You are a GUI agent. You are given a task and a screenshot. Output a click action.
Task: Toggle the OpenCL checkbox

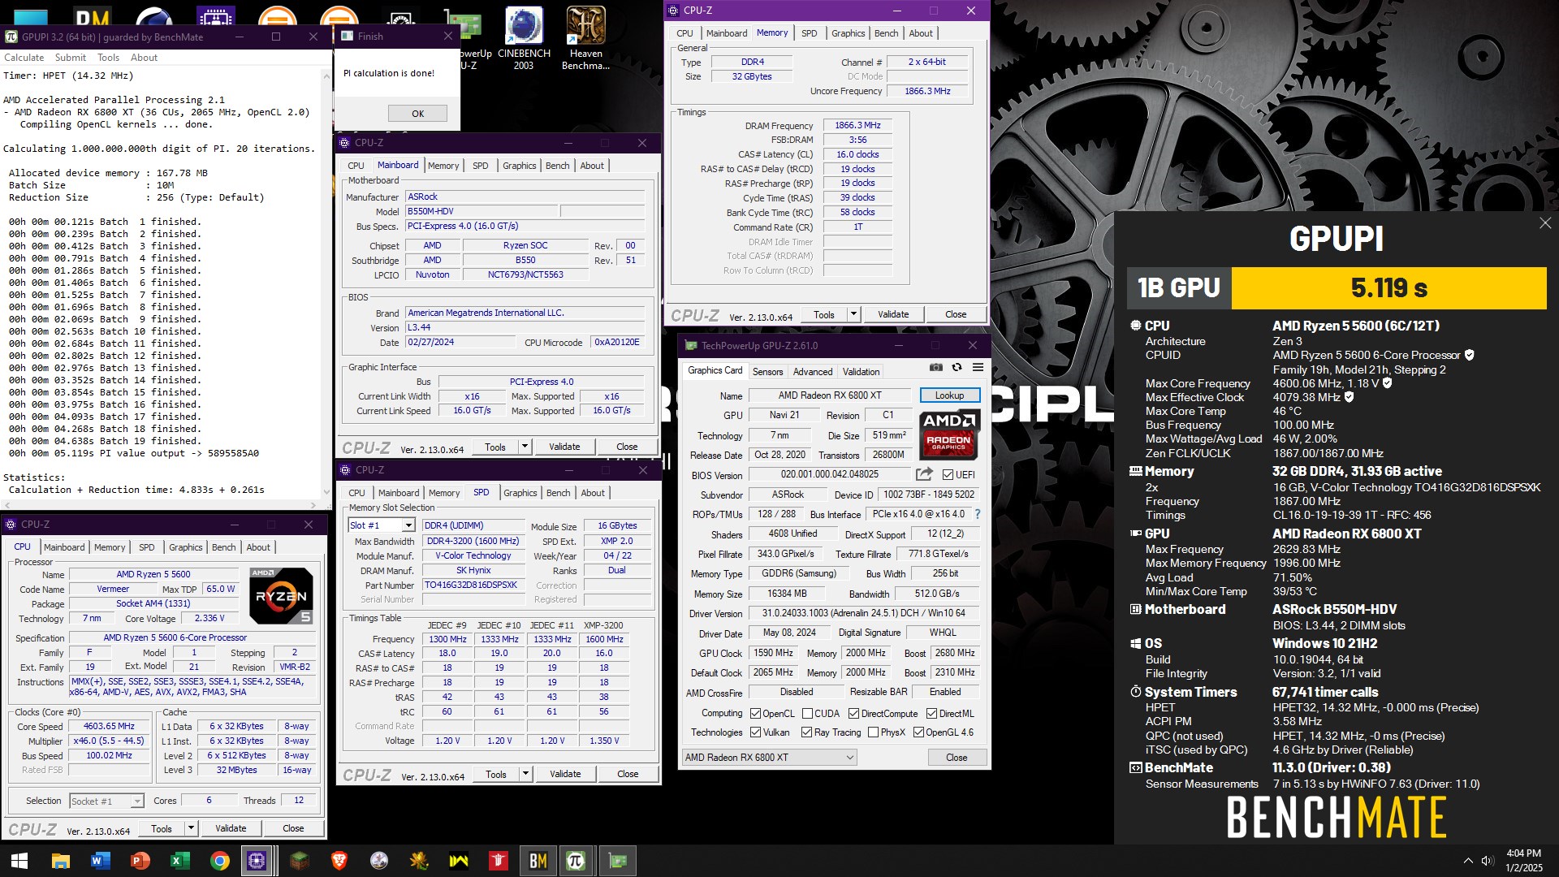[x=755, y=714]
